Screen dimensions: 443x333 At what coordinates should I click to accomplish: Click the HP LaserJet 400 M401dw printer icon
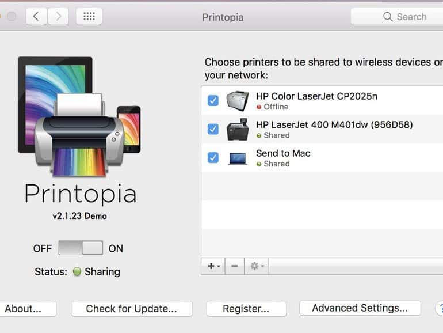[238, 129]
